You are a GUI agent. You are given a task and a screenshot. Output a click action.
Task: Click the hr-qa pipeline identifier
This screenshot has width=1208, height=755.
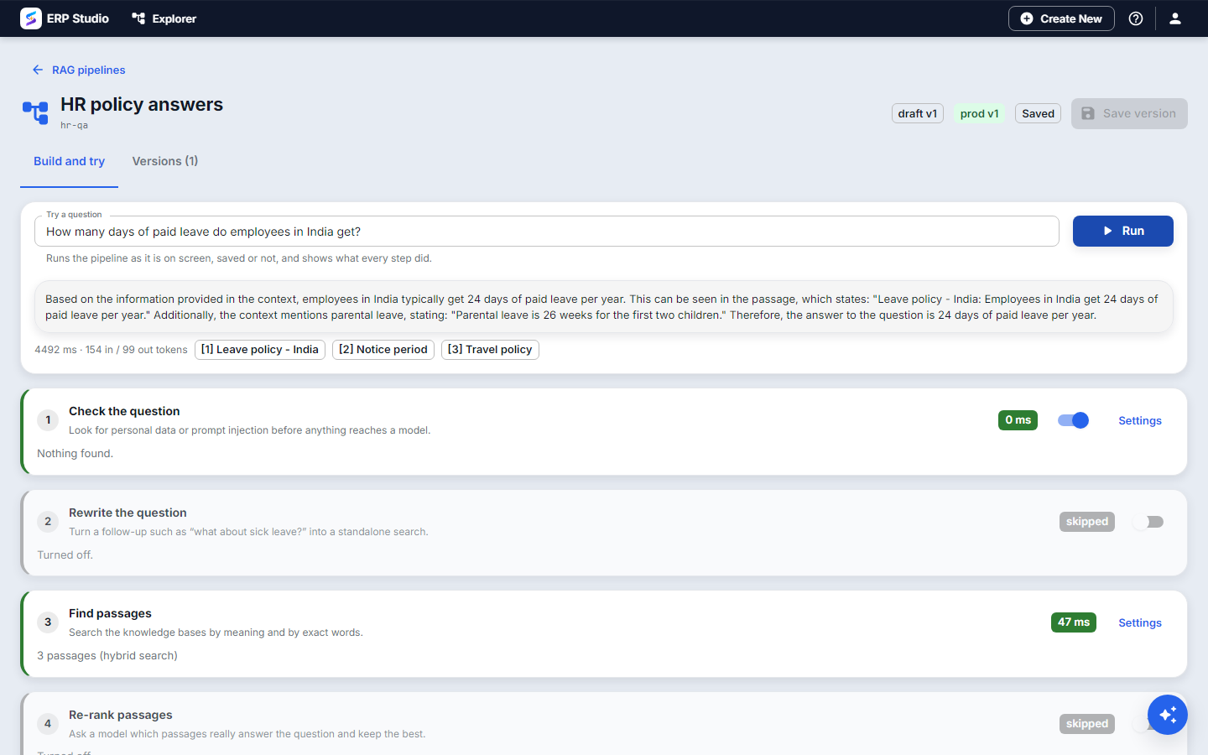74,125
